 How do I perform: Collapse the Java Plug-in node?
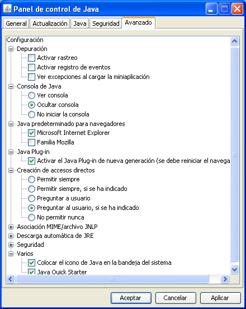pos(11,152)
